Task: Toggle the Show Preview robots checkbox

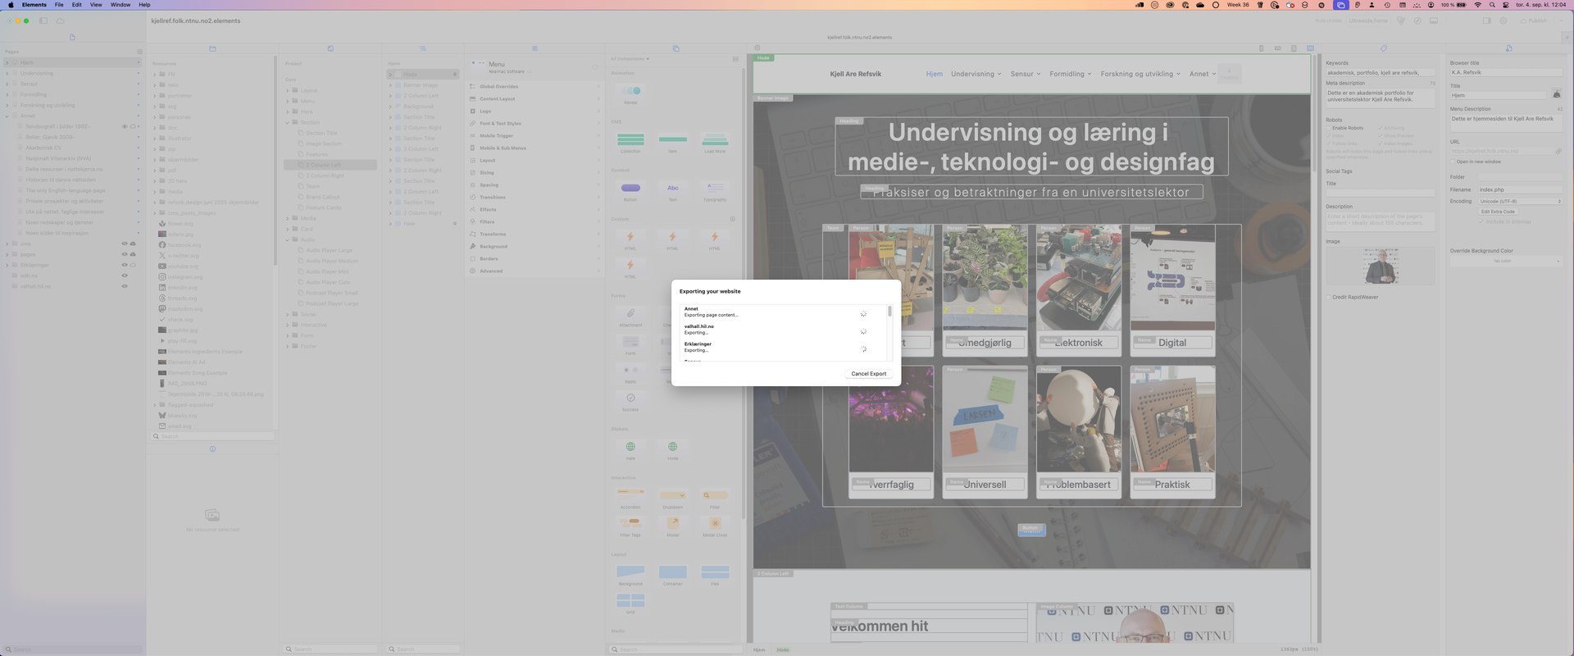Action: pos(1381,136)
